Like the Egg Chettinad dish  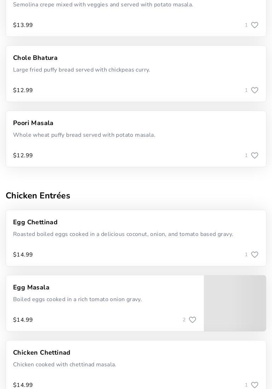(x=254, y=255)
